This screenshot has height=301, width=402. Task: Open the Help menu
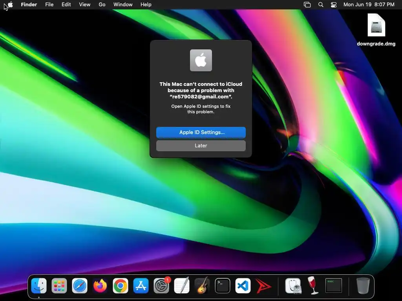[146, 5]
